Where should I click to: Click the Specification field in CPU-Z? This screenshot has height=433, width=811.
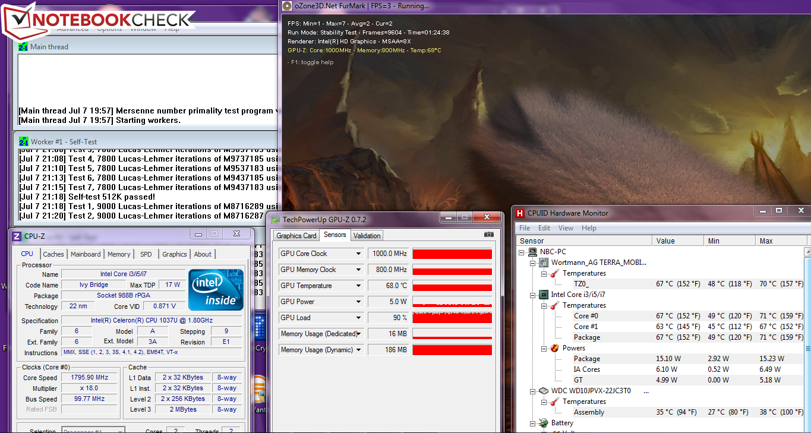(x=152, y=321)
